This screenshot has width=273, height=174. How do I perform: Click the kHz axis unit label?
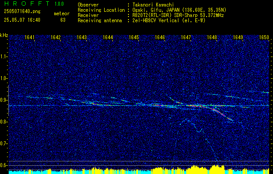[x=4, y=35]
